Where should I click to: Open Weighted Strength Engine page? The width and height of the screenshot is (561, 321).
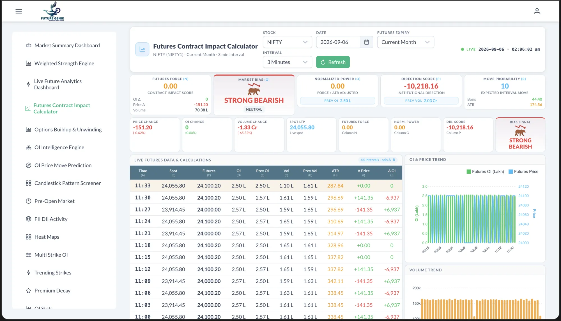(x=64, y=63)
